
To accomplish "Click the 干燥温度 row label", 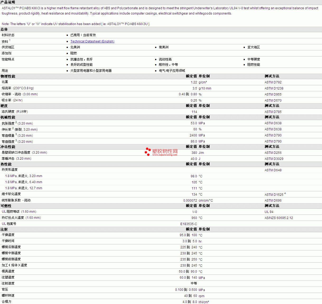I will pos(8,235).
